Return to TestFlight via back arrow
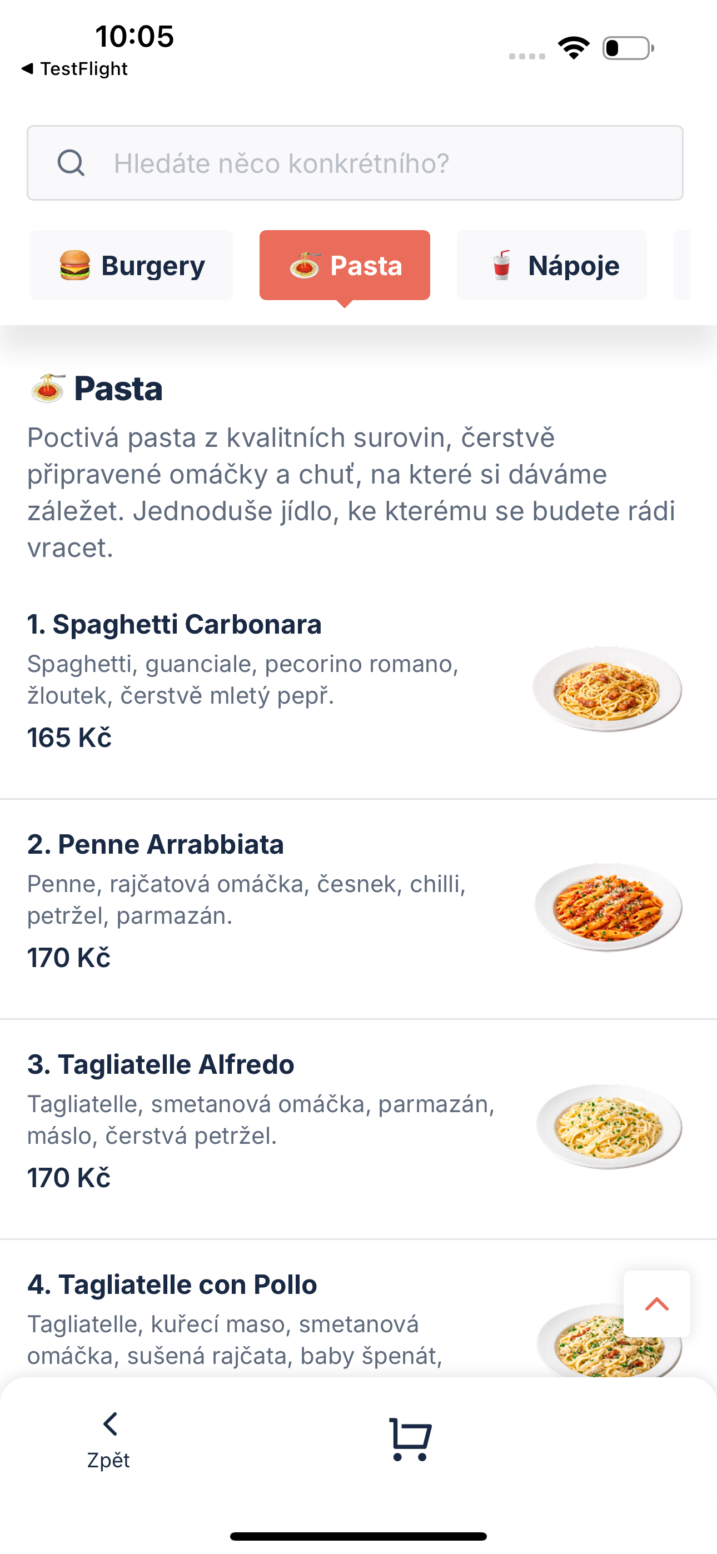This screenshot has width=717, height=1554. click(28, 69)
